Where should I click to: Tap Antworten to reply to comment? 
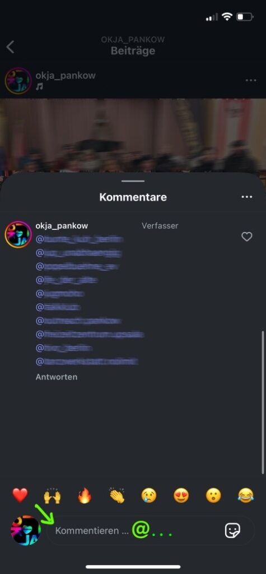(57, 377)
